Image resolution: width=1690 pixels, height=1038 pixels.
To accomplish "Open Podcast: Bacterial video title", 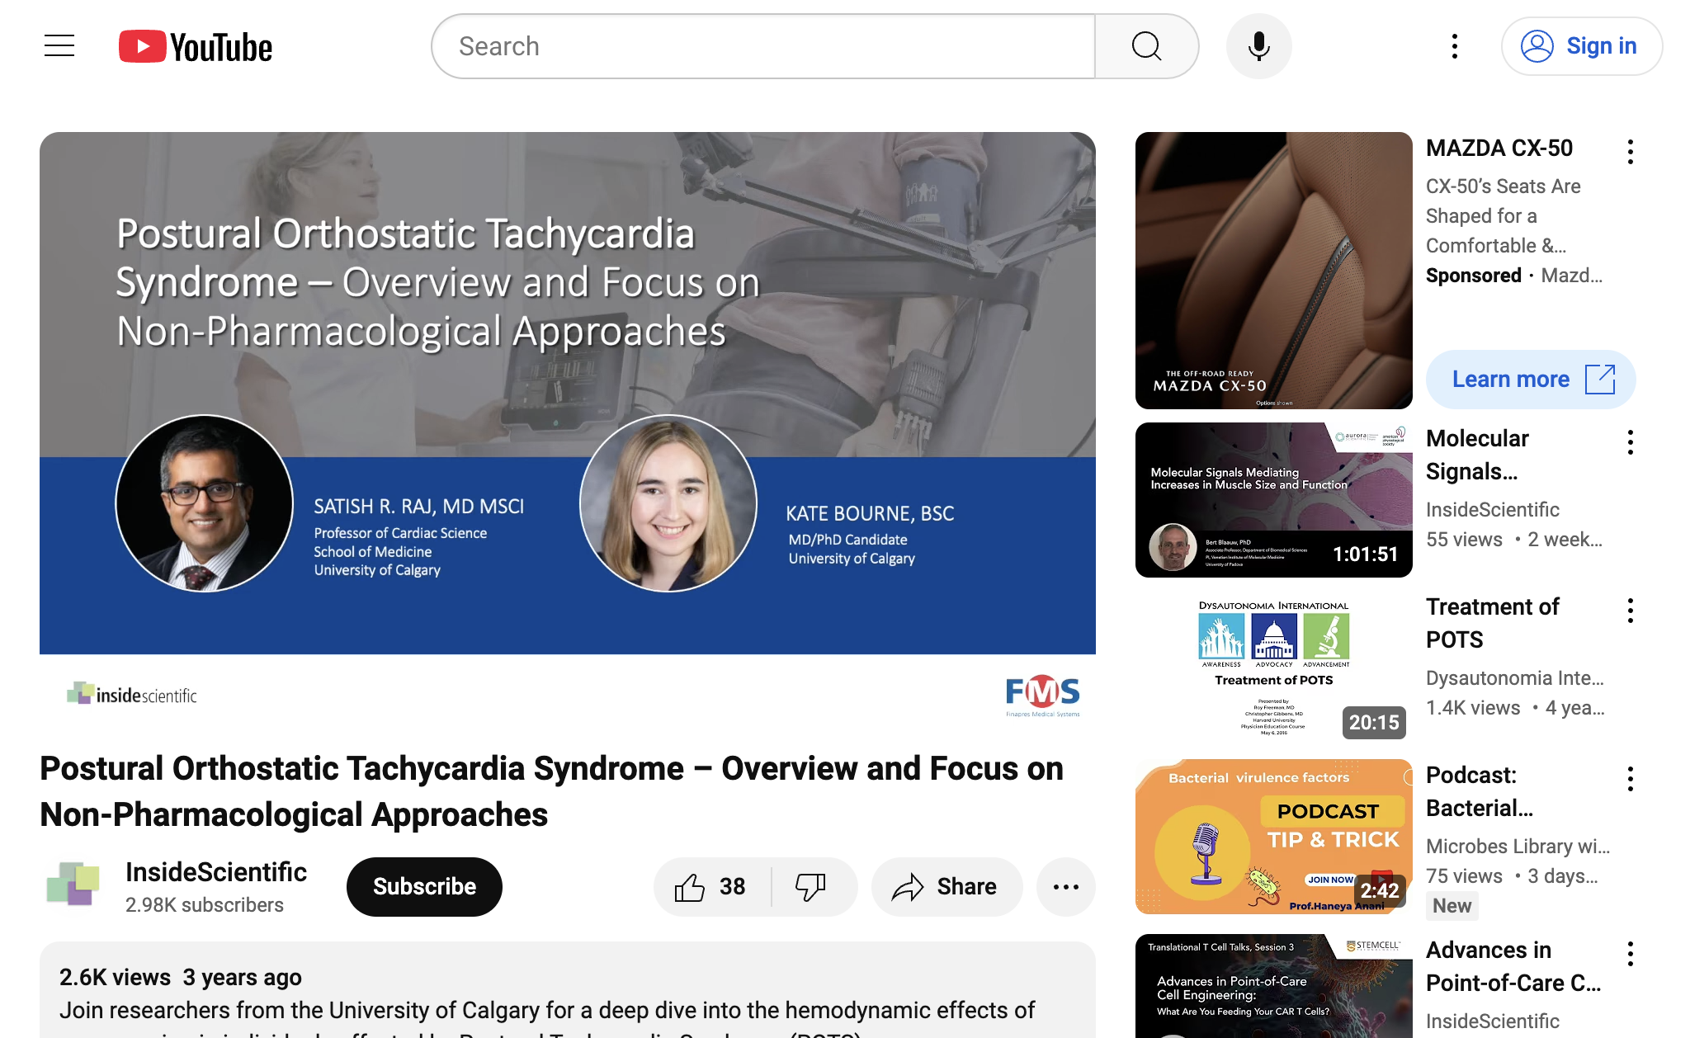I will [1480, 791].
